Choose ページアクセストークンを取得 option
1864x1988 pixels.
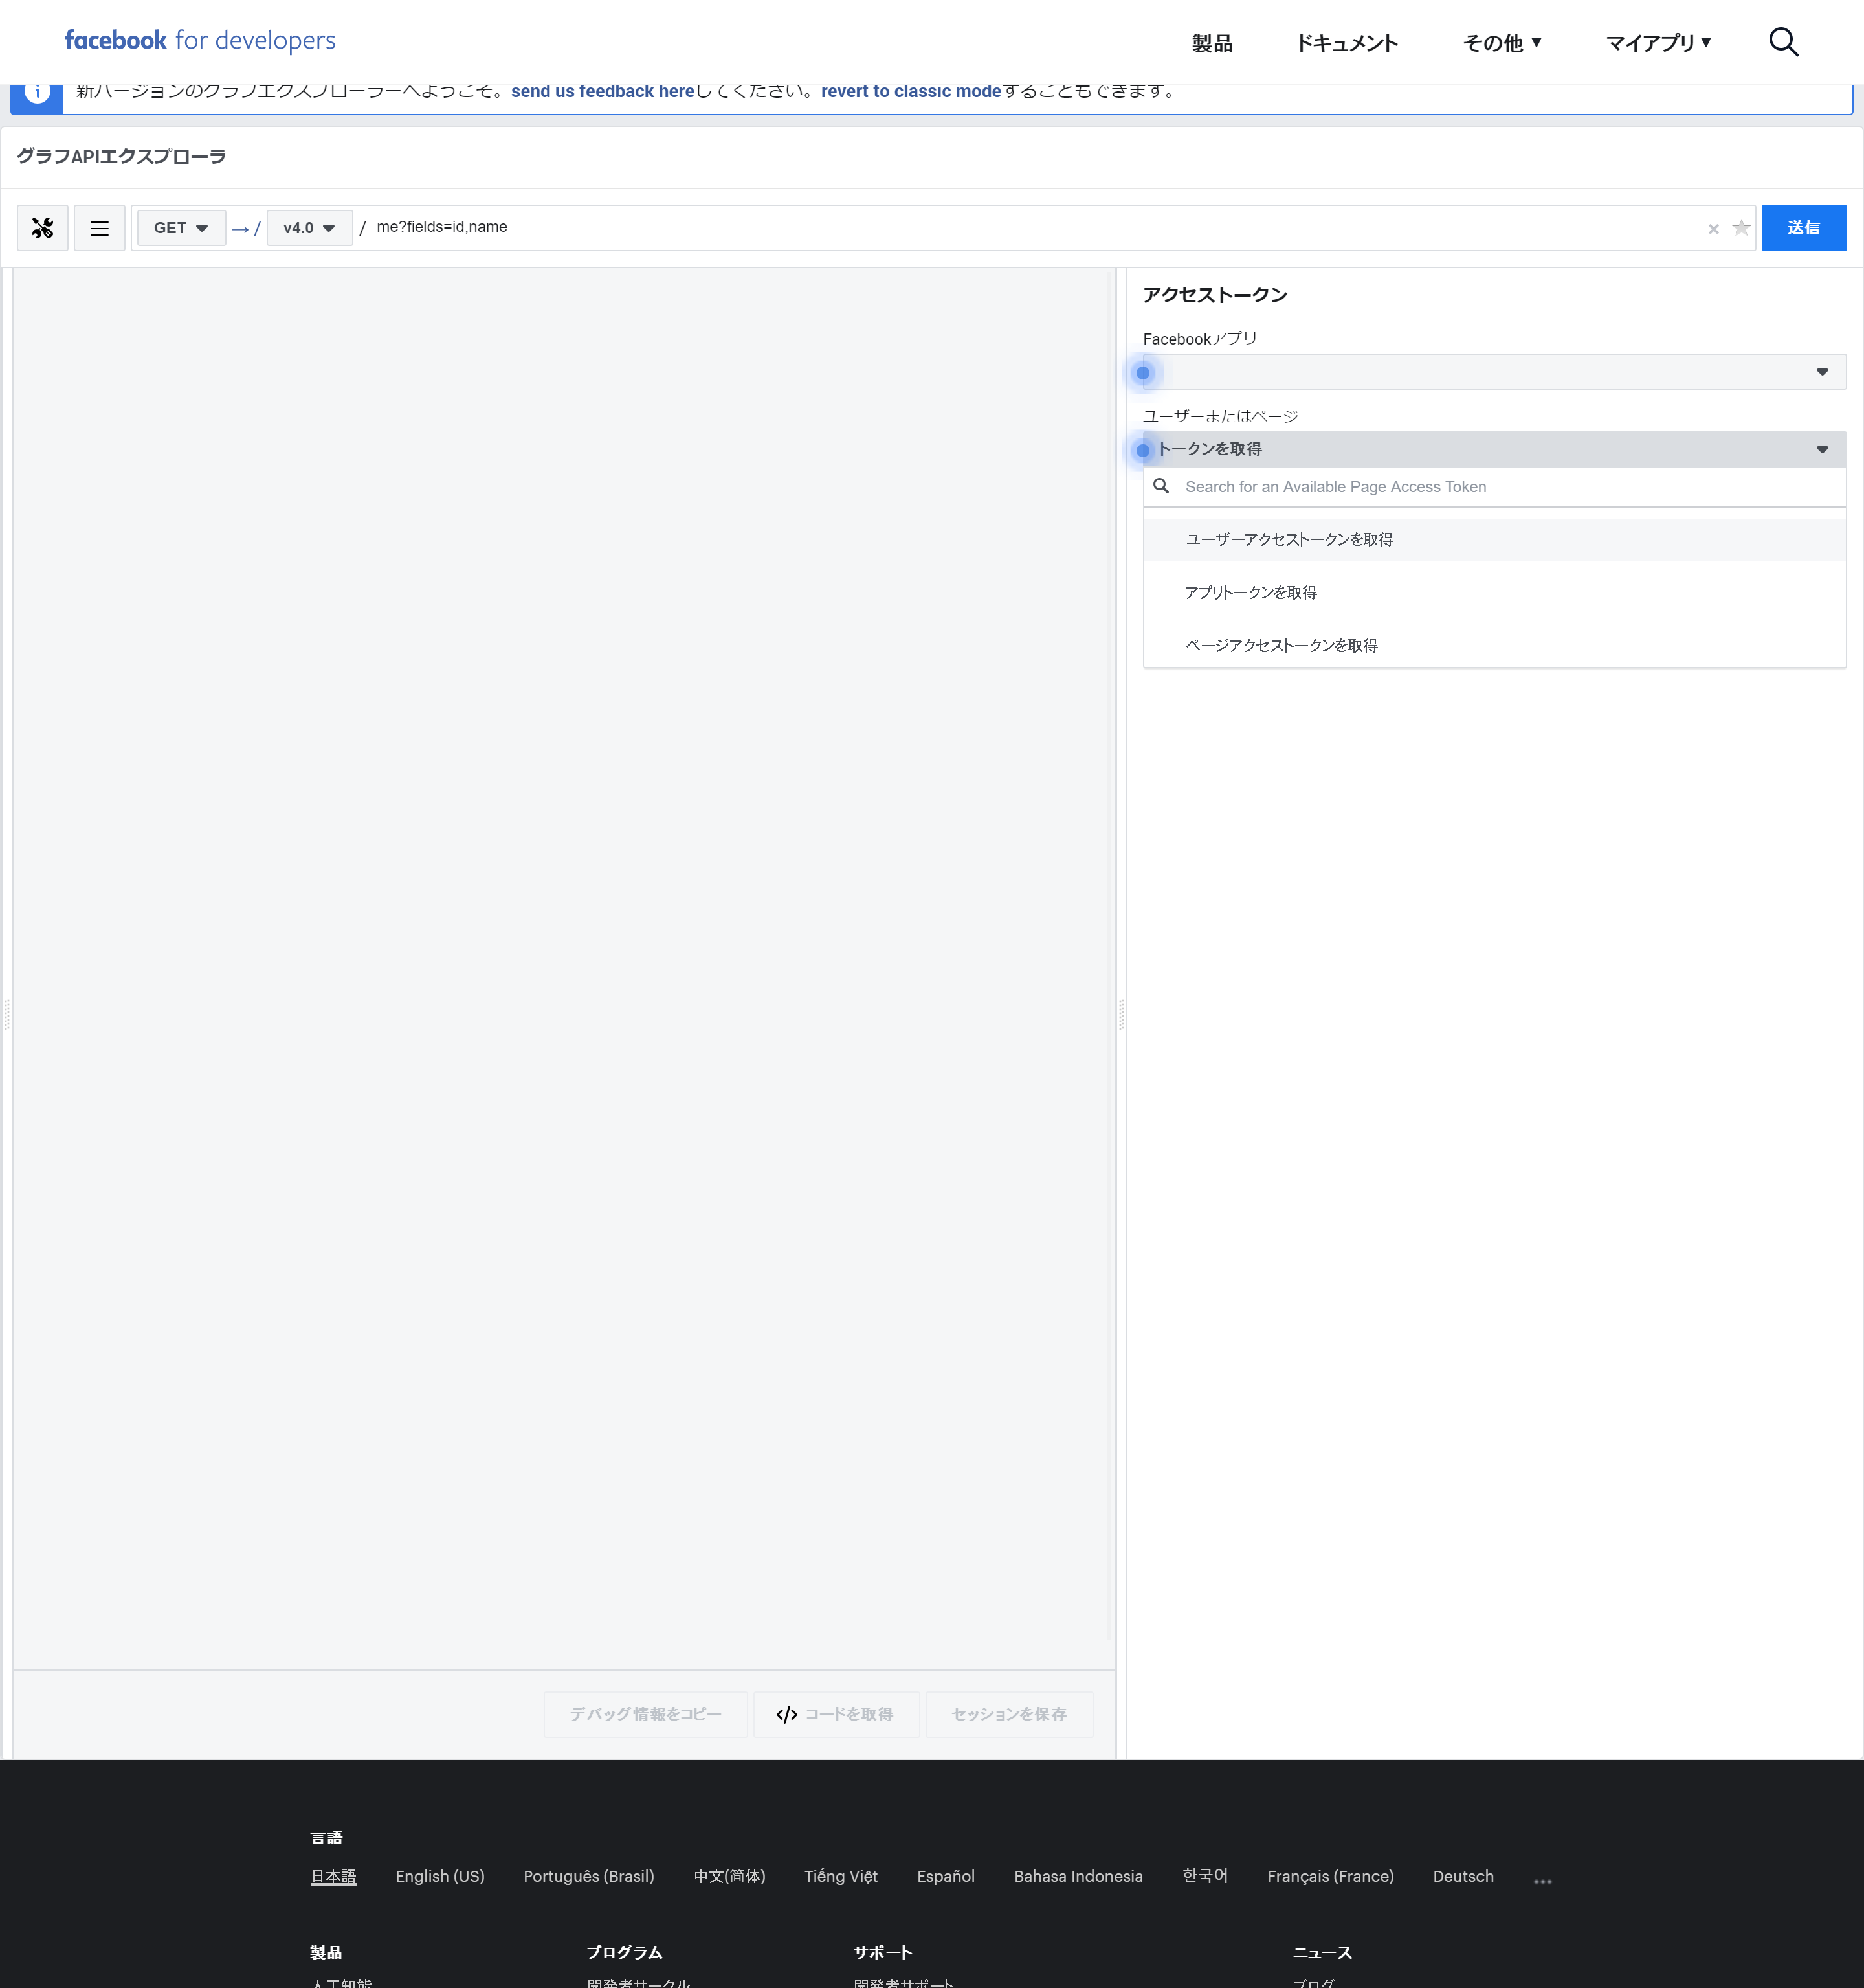click(1280, 645)
